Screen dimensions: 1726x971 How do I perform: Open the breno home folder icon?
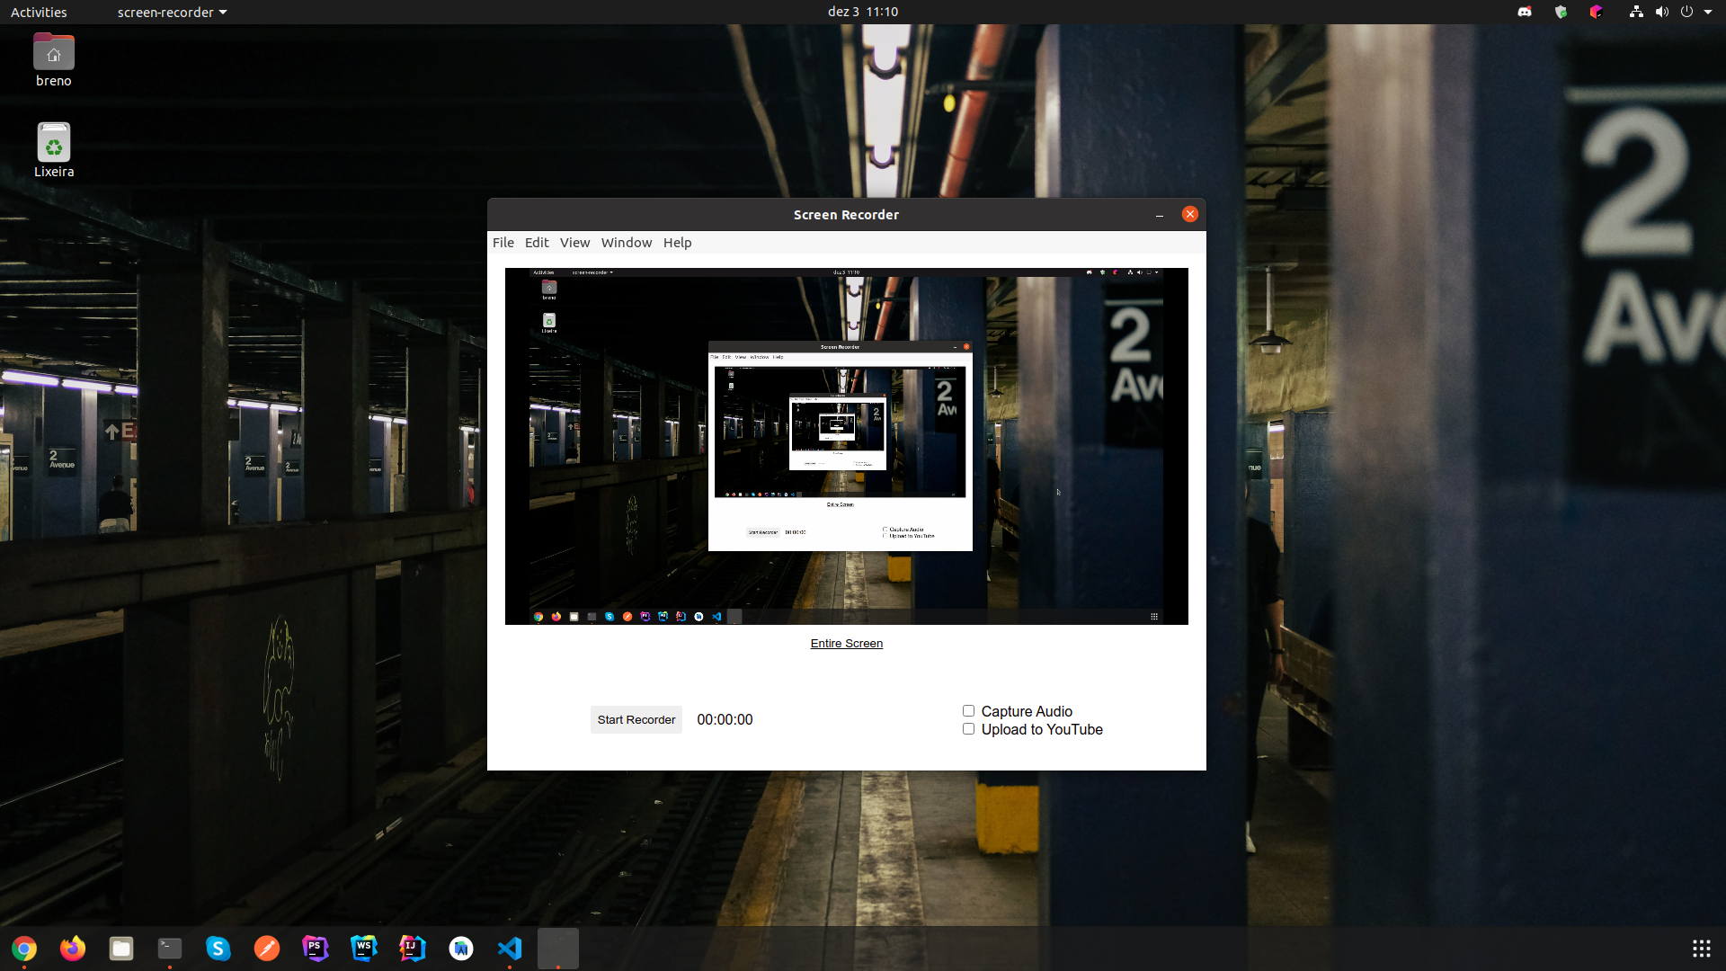click(x=54, y=60)
